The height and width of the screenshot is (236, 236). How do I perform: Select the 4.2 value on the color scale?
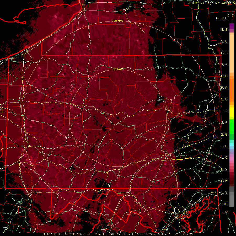coord(224,111)
